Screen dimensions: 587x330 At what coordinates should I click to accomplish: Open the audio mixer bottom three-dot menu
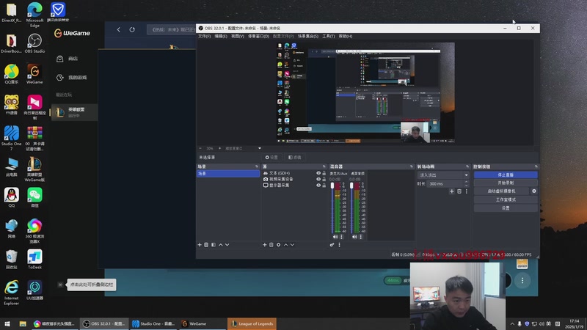tap(340, 245)
